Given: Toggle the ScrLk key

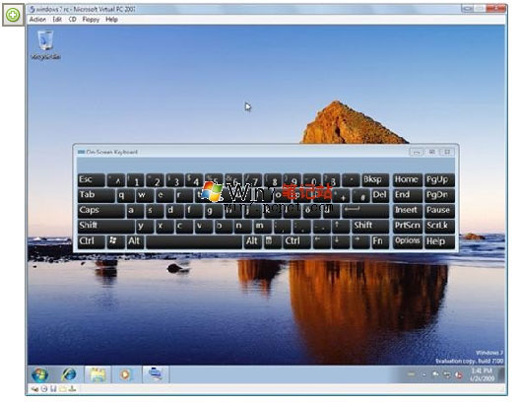Looking at the screenshot, I should tap(439, 226).
